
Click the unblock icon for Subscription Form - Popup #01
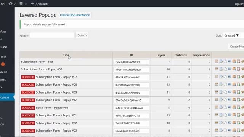coord(238,115)
